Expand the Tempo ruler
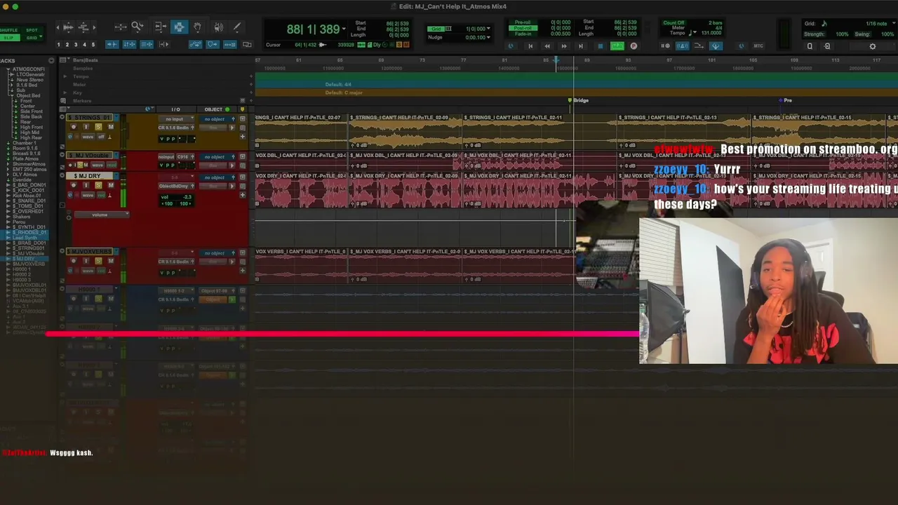Screen dimensions: 898x505 pos(65,76)
